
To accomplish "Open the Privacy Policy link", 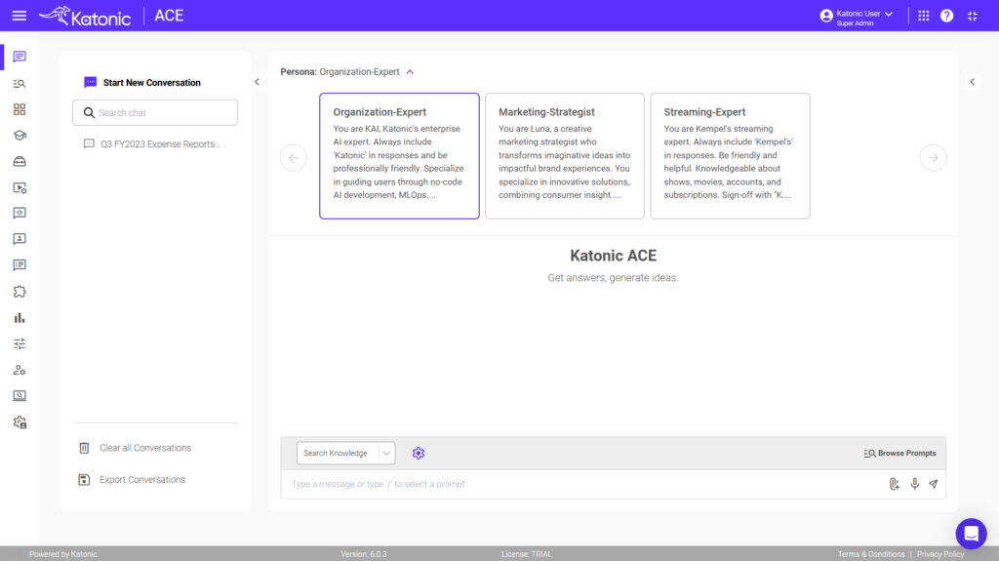I will 940,554.
